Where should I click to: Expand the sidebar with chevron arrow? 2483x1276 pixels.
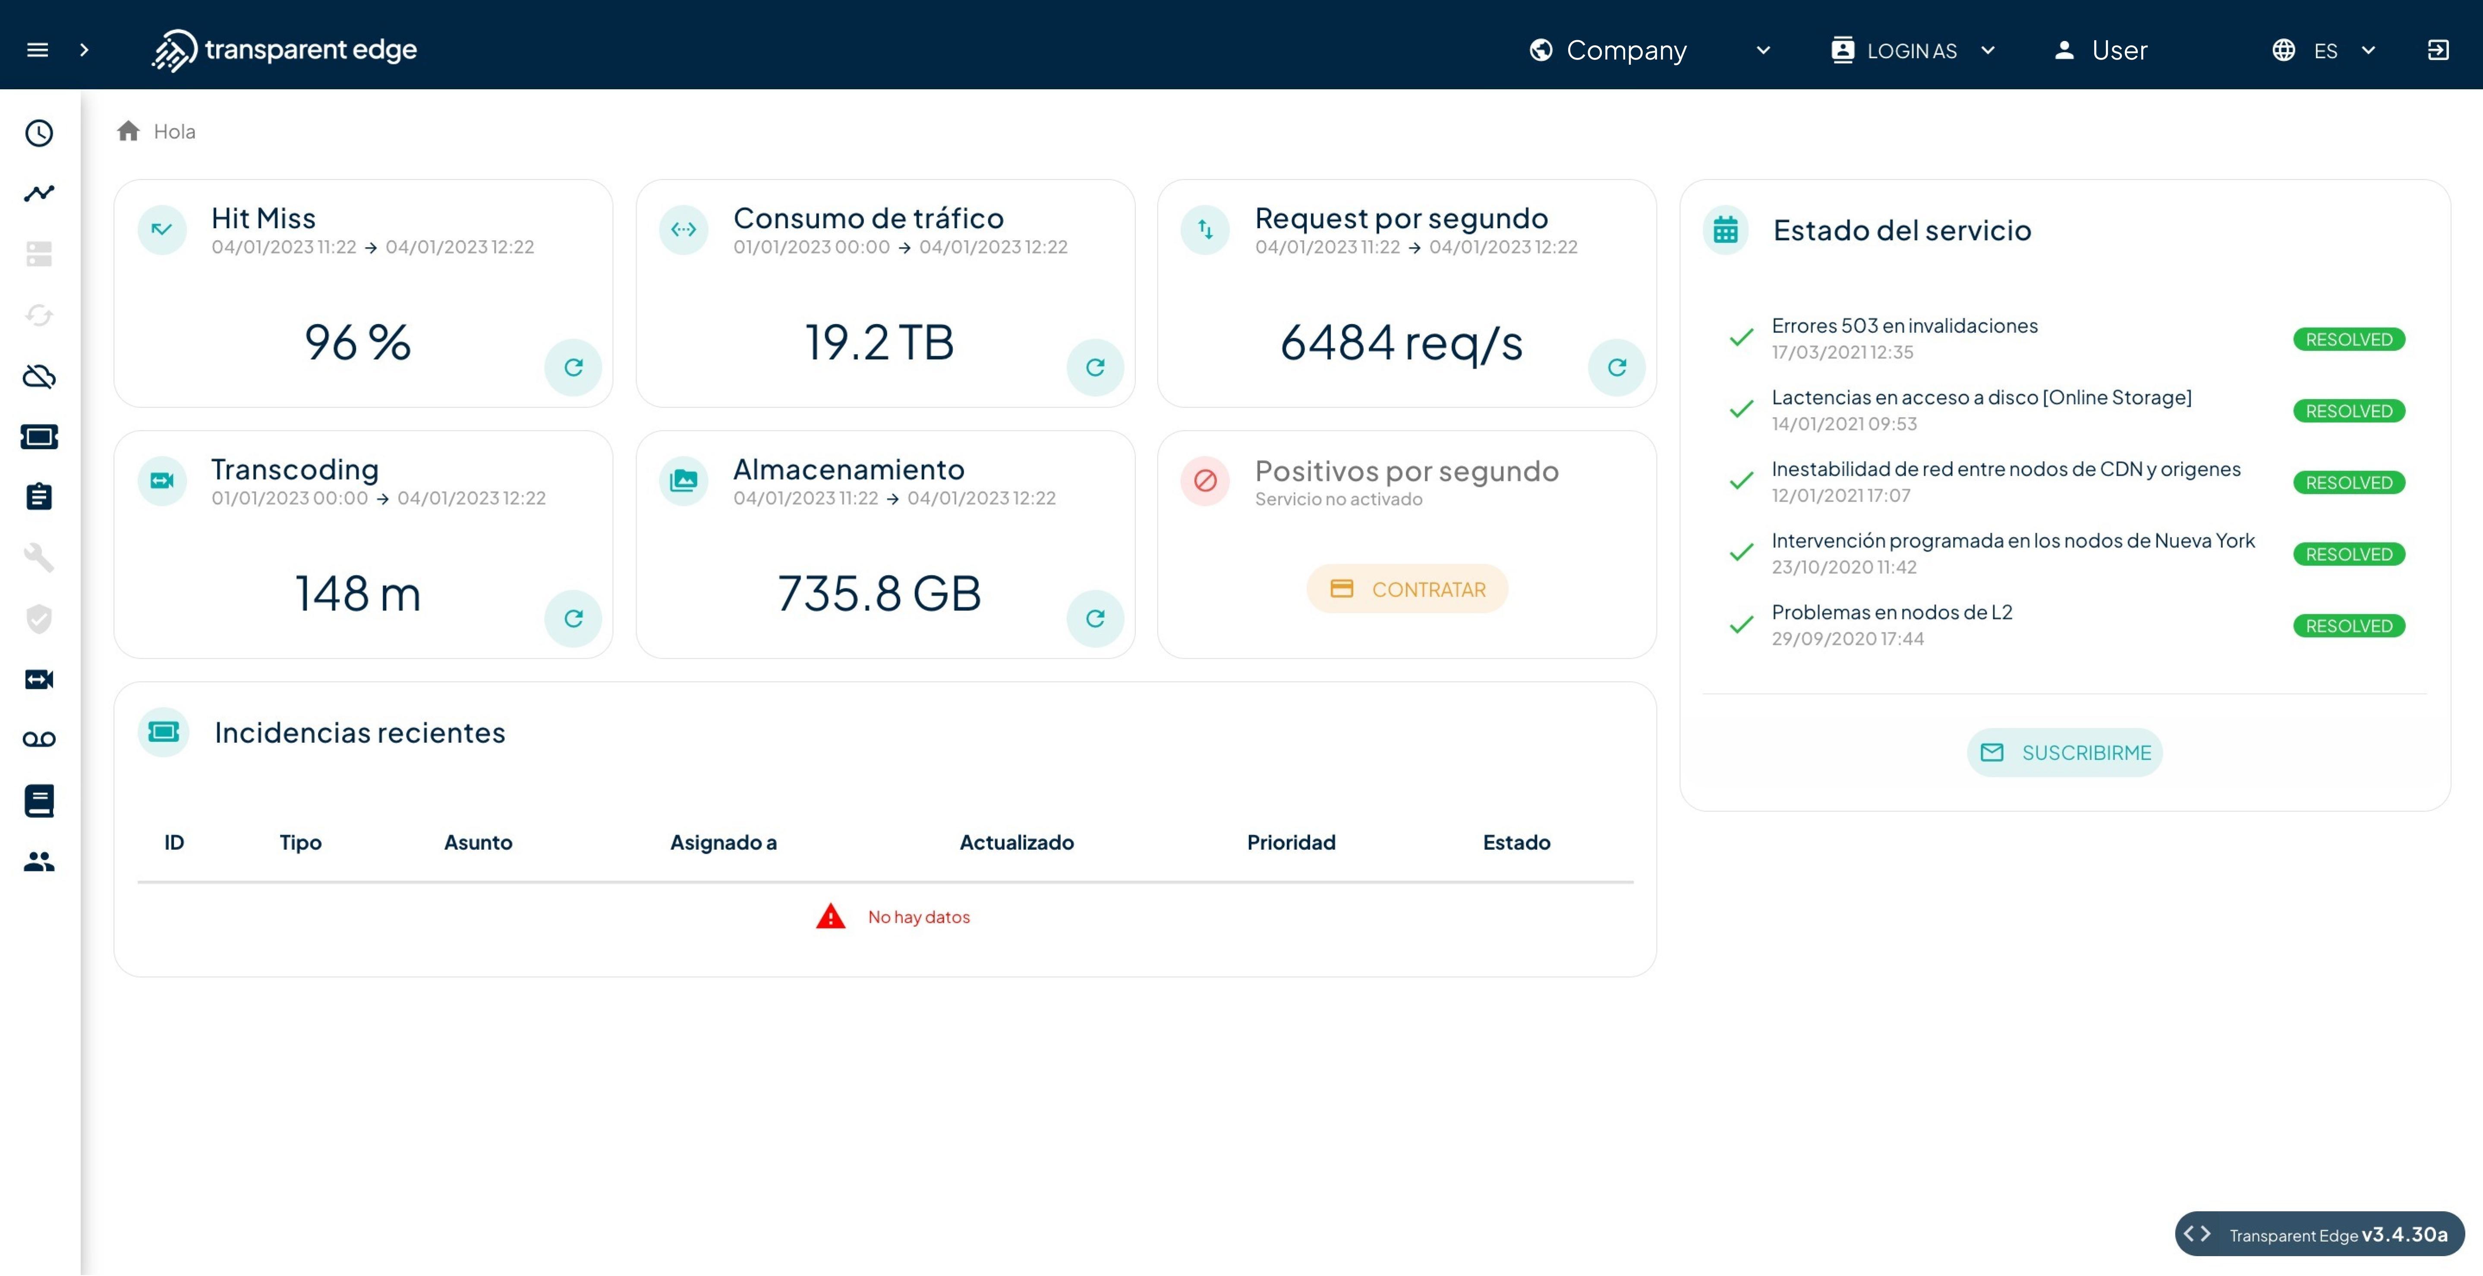[84, 50]
